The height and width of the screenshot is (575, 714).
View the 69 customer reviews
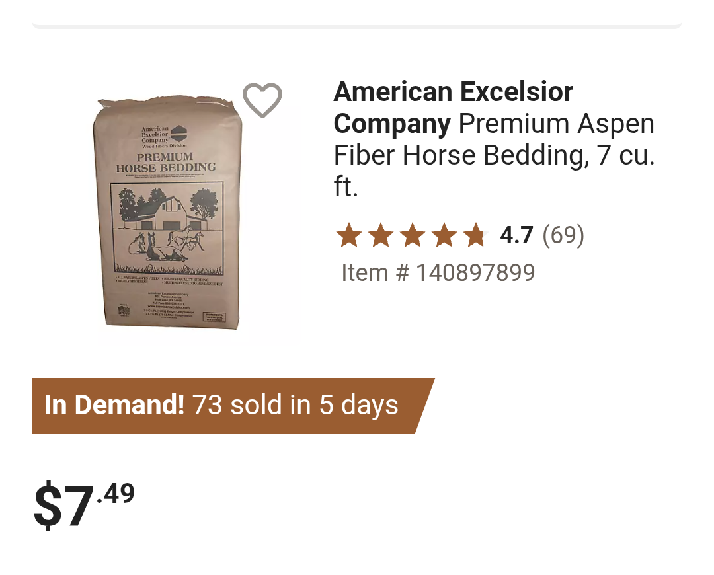tap(563, 235)
